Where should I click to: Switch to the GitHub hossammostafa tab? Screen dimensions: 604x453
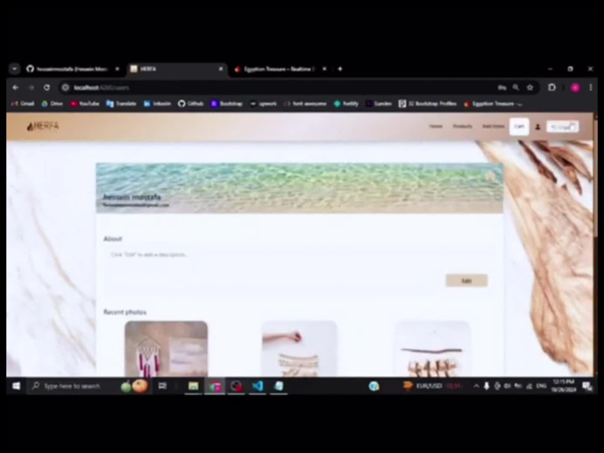pos(72,69)
